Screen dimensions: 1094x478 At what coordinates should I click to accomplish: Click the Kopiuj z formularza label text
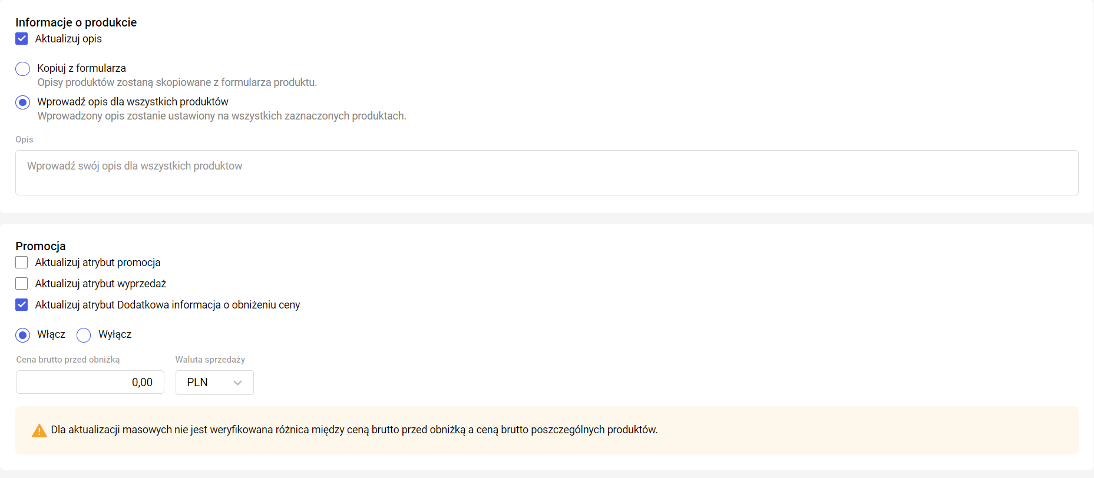point(81,68)
